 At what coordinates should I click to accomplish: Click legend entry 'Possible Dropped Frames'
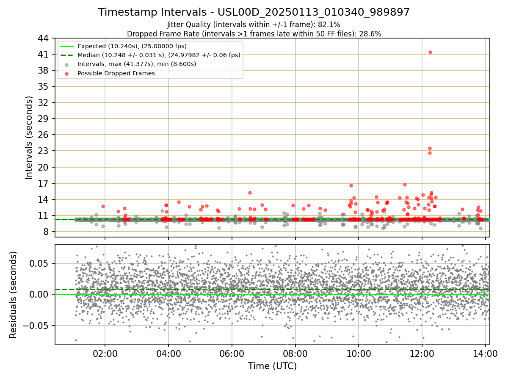point(116,73)
